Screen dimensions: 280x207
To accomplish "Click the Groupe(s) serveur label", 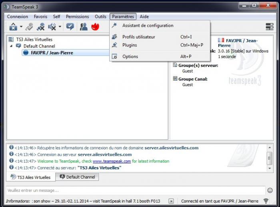I will click(198, 65).
